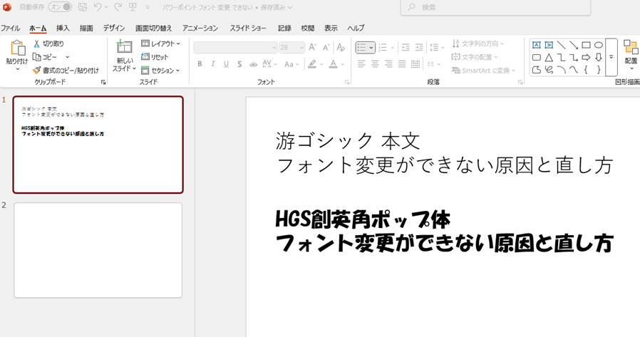This screenshot has height=337, width=640.
Task: Select the oval shape
Action: tap(599, 45)
